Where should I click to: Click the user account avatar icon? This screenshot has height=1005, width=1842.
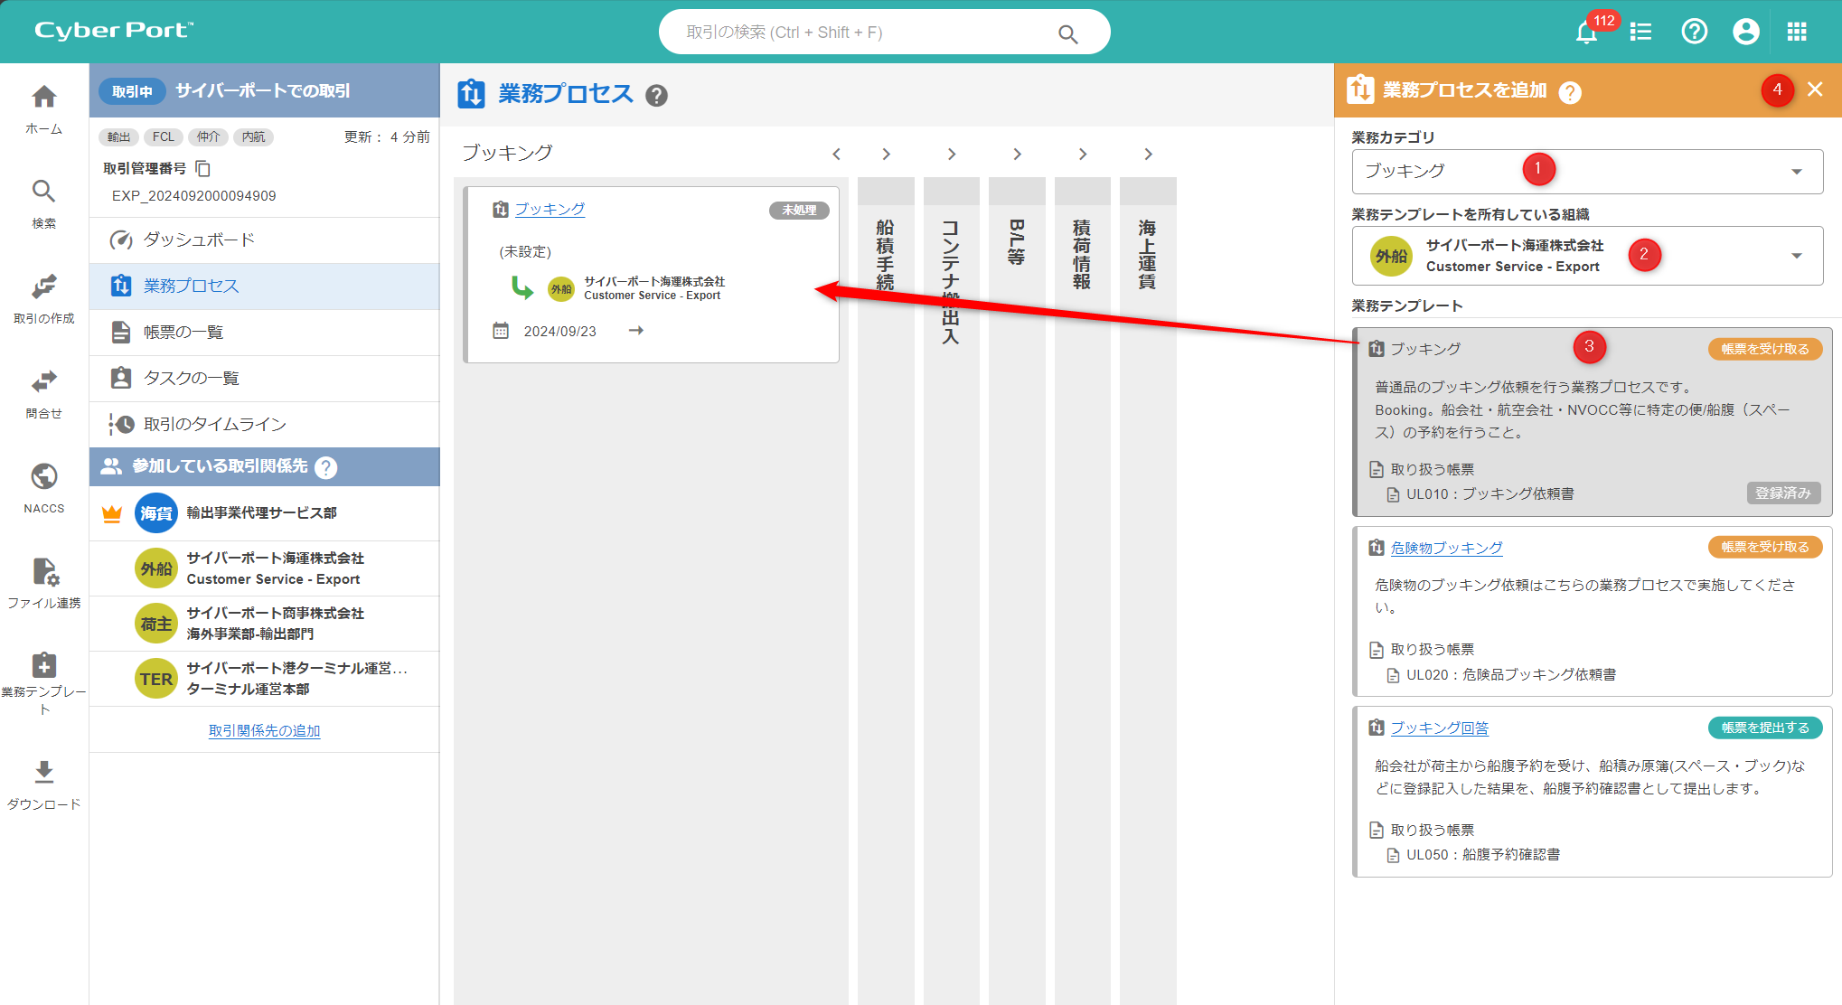click(1745, 33)
